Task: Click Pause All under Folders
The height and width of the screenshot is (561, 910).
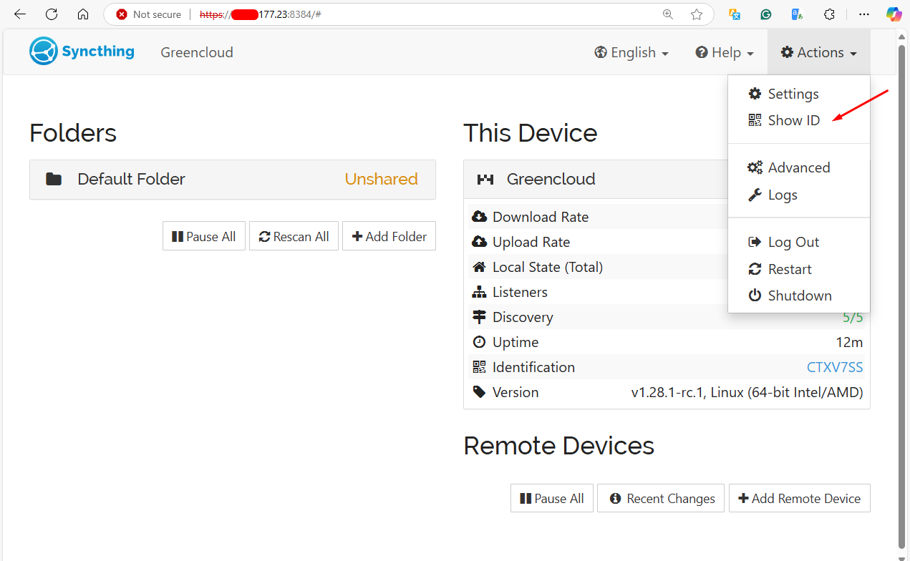Action: 204,236
